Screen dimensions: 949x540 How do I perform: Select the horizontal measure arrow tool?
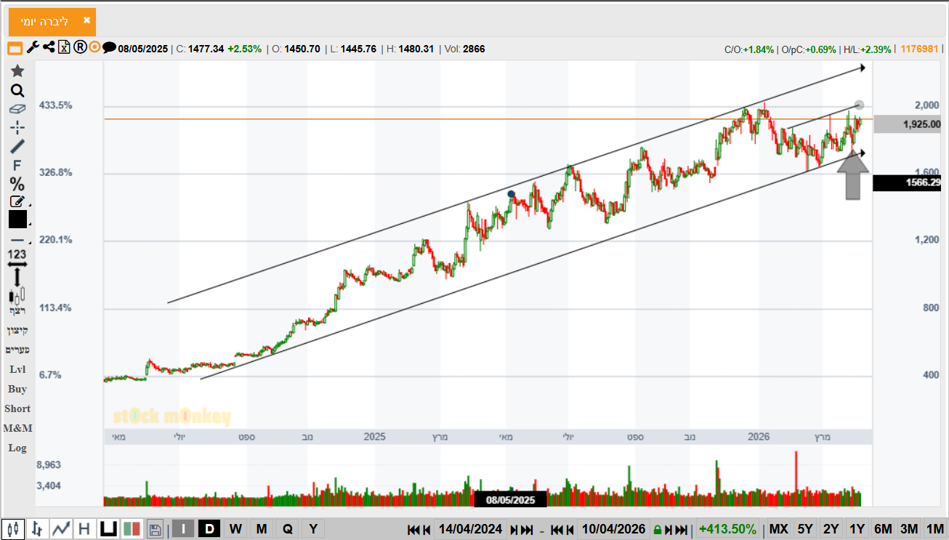[17, 264]
